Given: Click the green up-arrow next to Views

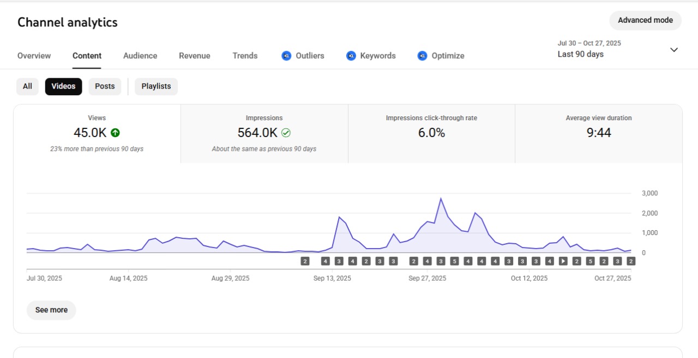Looking at the screenshot, I should point(115,133).
